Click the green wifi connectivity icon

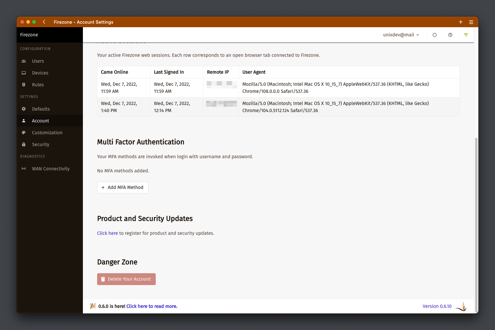[466, 35]
